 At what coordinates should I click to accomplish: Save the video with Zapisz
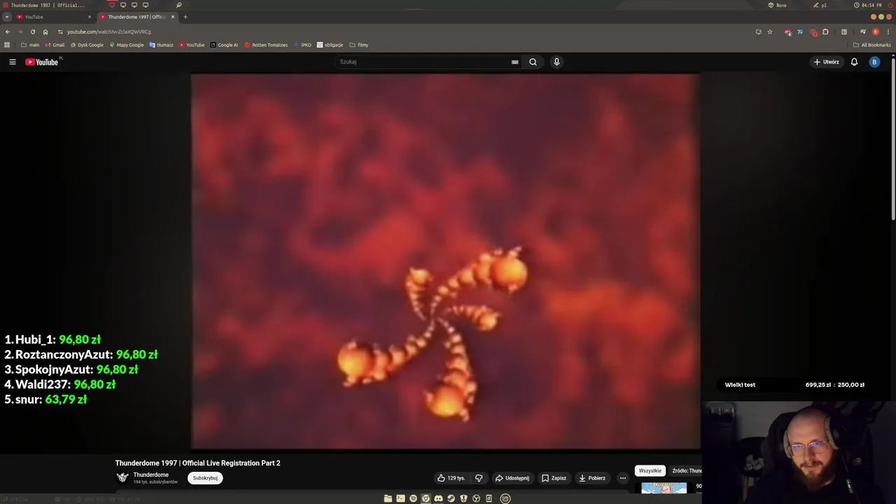[x=554, y=478]
